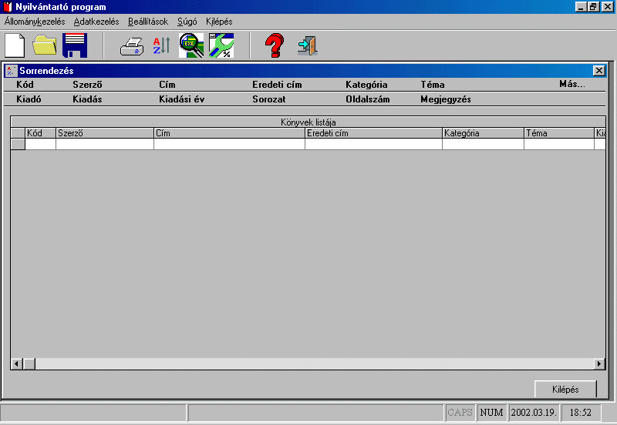Screen dimensions: 617x425
Task: Open the Beállítások menu
Action: [x=148, y=22]
